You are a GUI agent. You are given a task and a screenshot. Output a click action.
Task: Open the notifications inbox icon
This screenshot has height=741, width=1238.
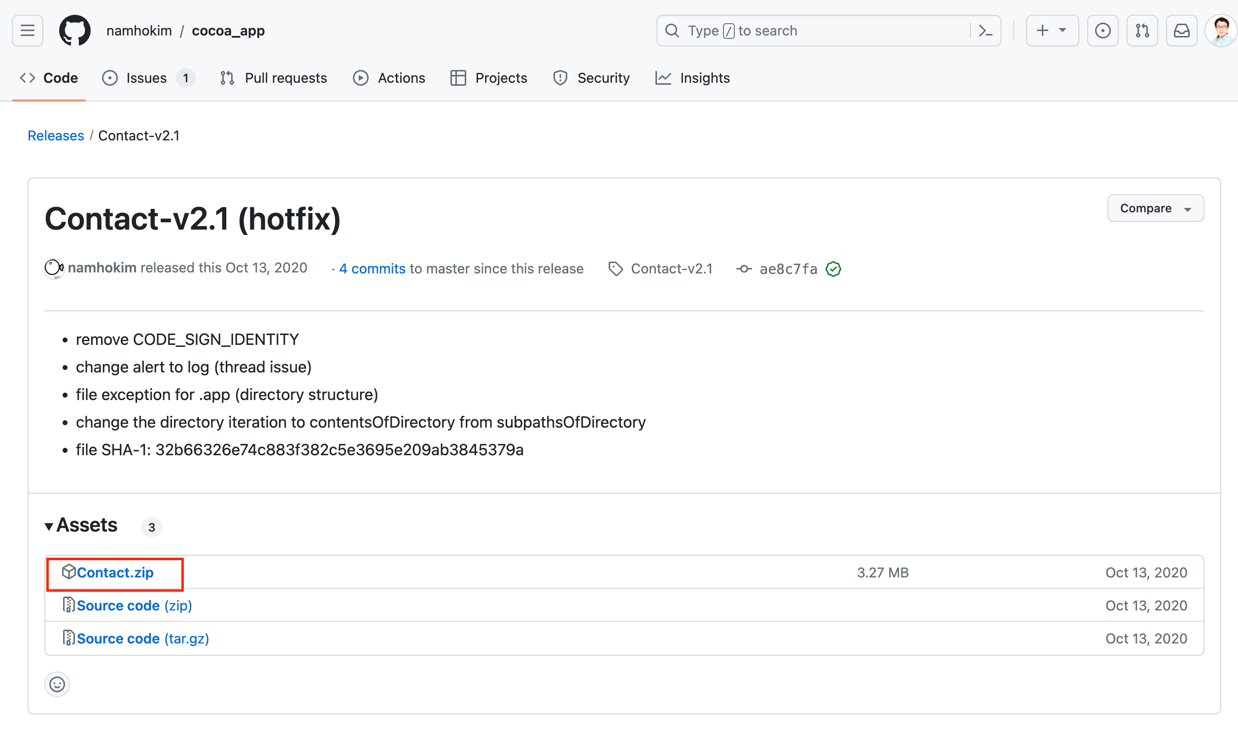[x=1181, y=31]
